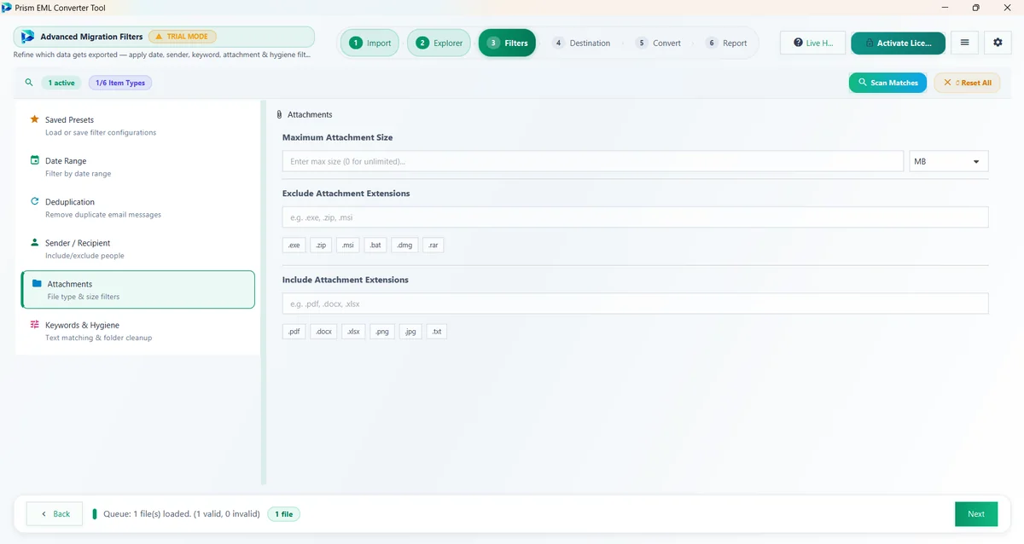
Task: Add .jpg to included extensions
Action: point(410,332)
